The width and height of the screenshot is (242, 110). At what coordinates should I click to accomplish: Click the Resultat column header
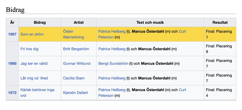point(220,23)
